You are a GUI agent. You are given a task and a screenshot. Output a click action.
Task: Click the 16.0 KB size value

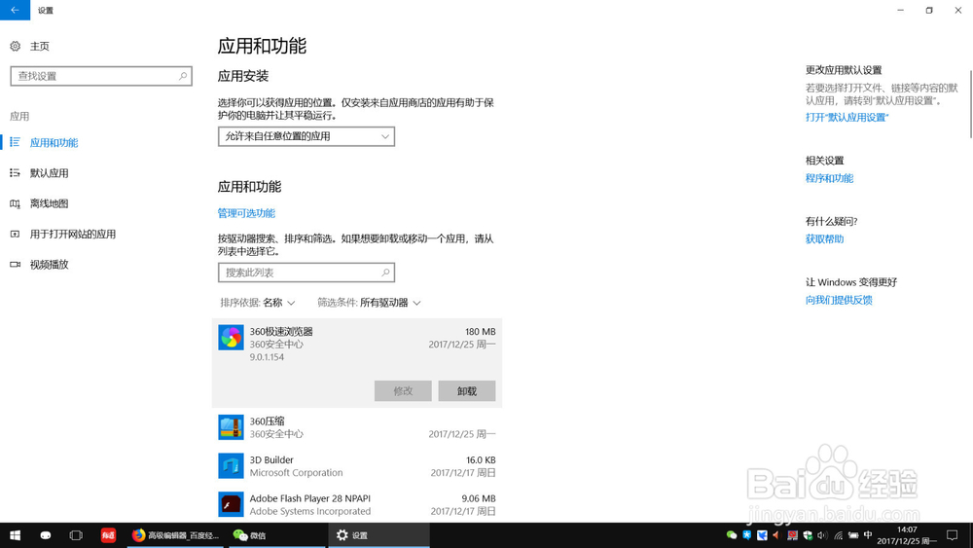click(481, 459)
